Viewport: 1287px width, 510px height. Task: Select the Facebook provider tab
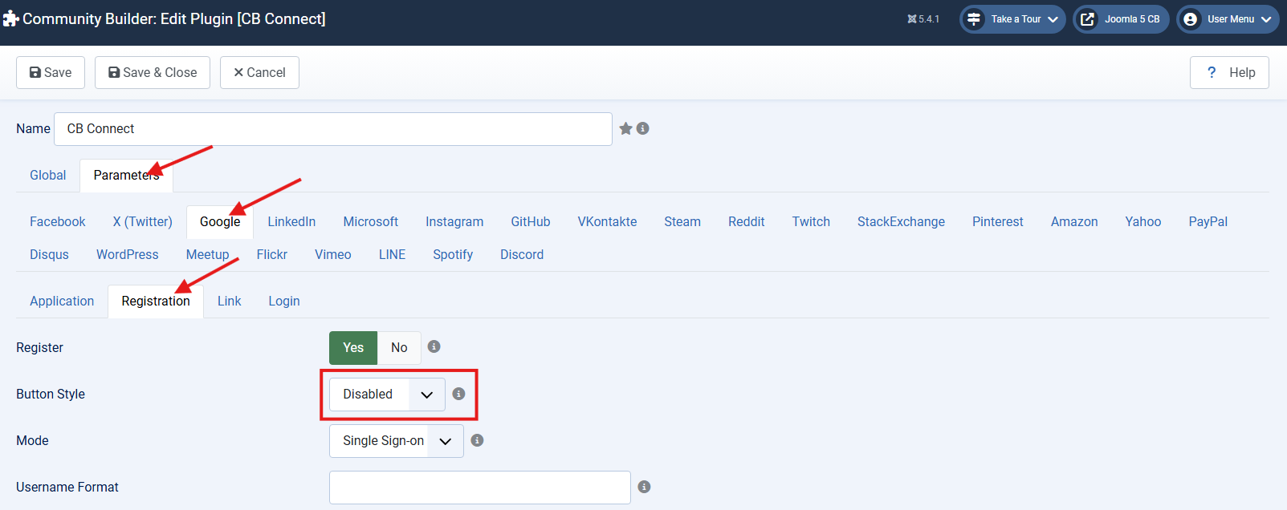[x=57, y=221]
